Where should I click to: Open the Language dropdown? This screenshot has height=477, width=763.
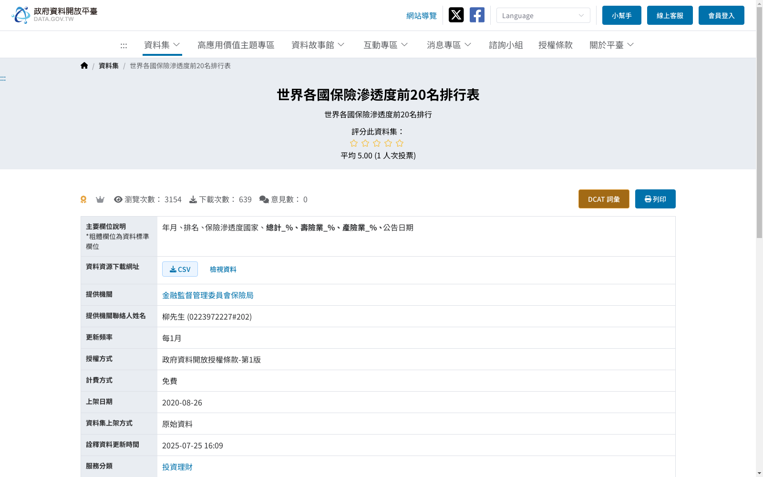pos(543,15)
